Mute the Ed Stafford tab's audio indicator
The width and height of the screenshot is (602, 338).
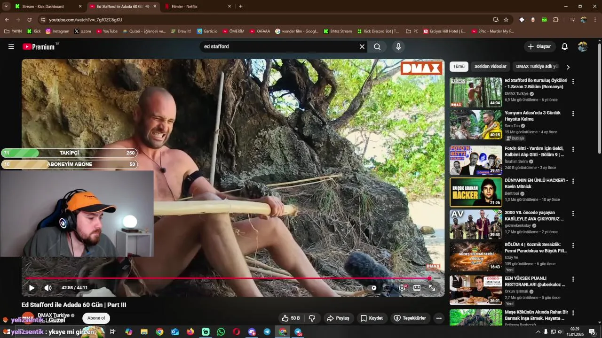tap(148, 7)
